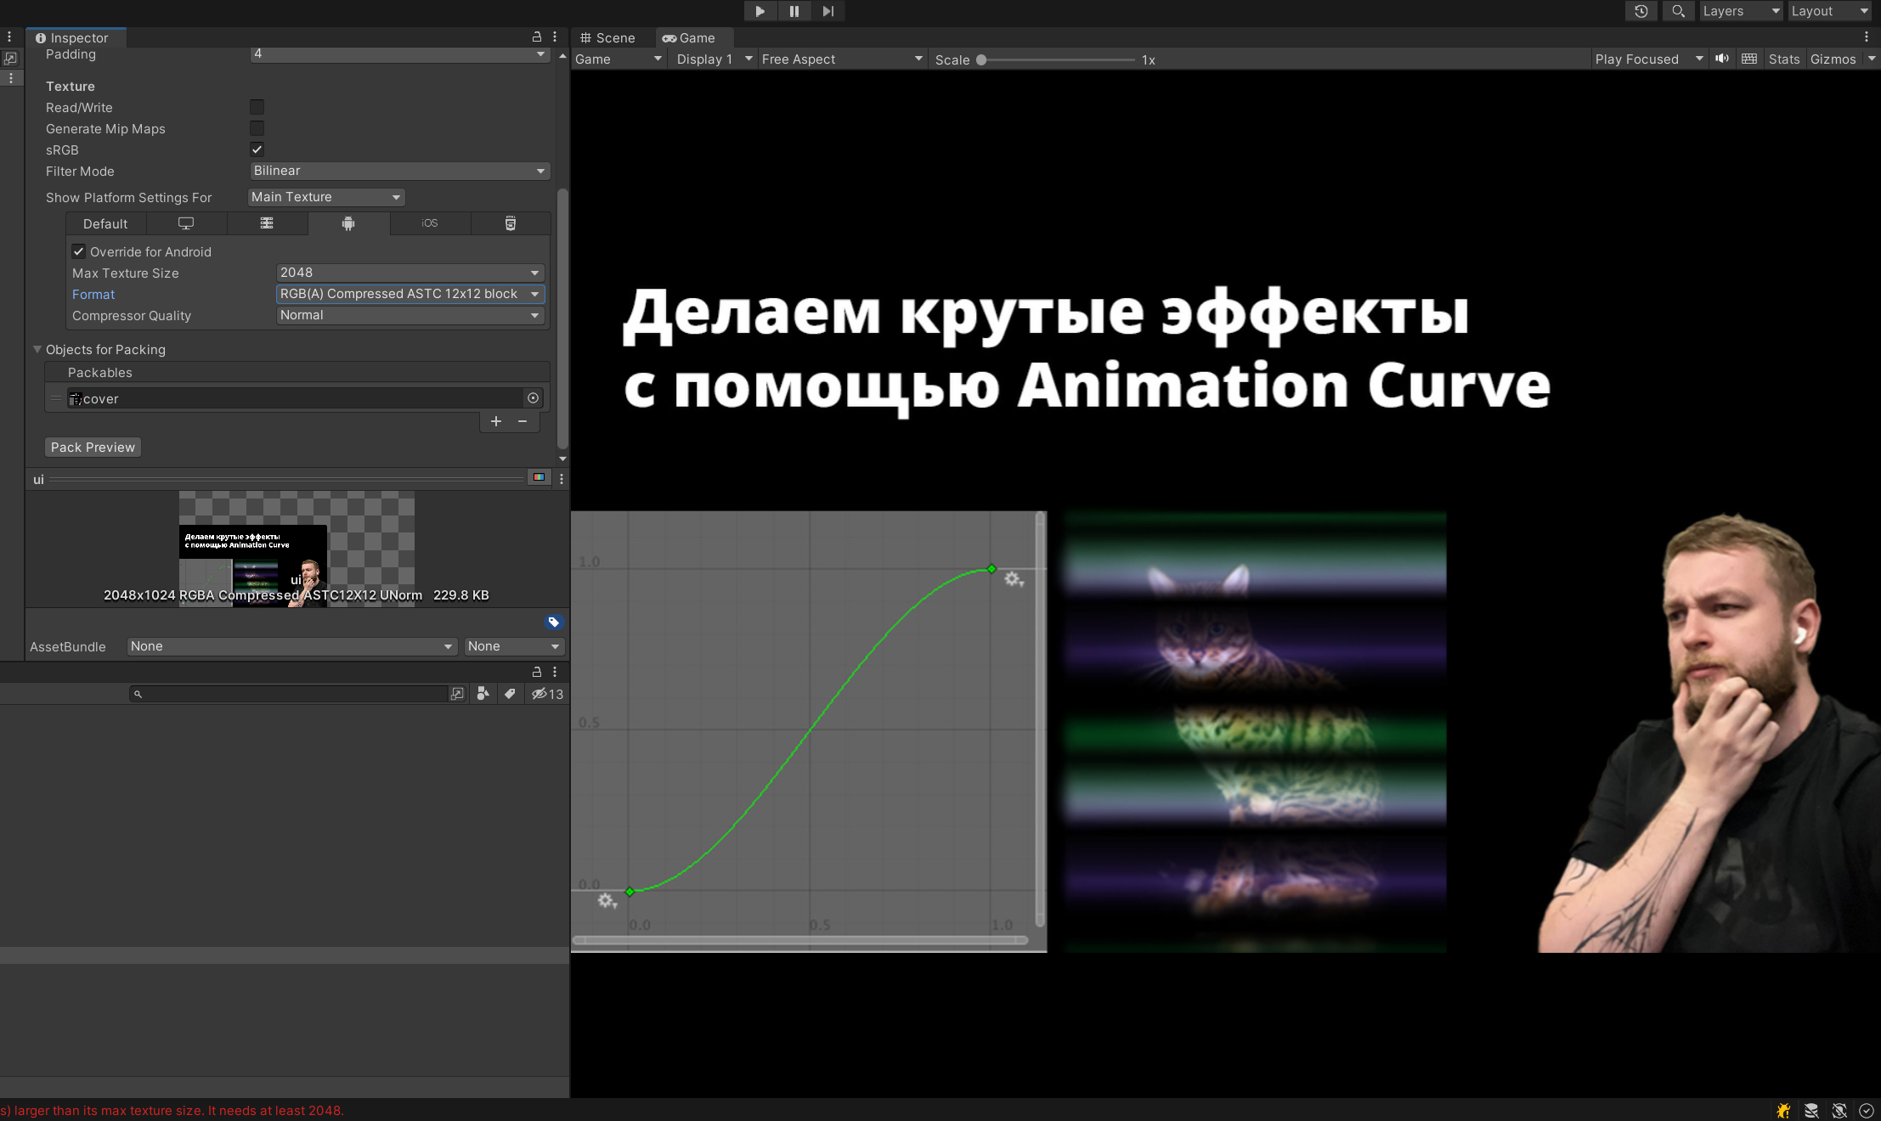Click Pack Preview button
1881x1121 pixels.
pyautogui.click(x=89, y=447)
